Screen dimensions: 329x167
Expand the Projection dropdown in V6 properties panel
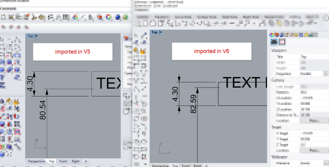pos(326,74)
